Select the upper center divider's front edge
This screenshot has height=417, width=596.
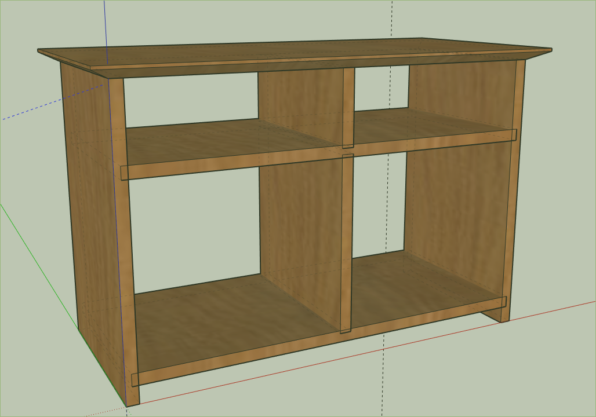click(348, 107)
